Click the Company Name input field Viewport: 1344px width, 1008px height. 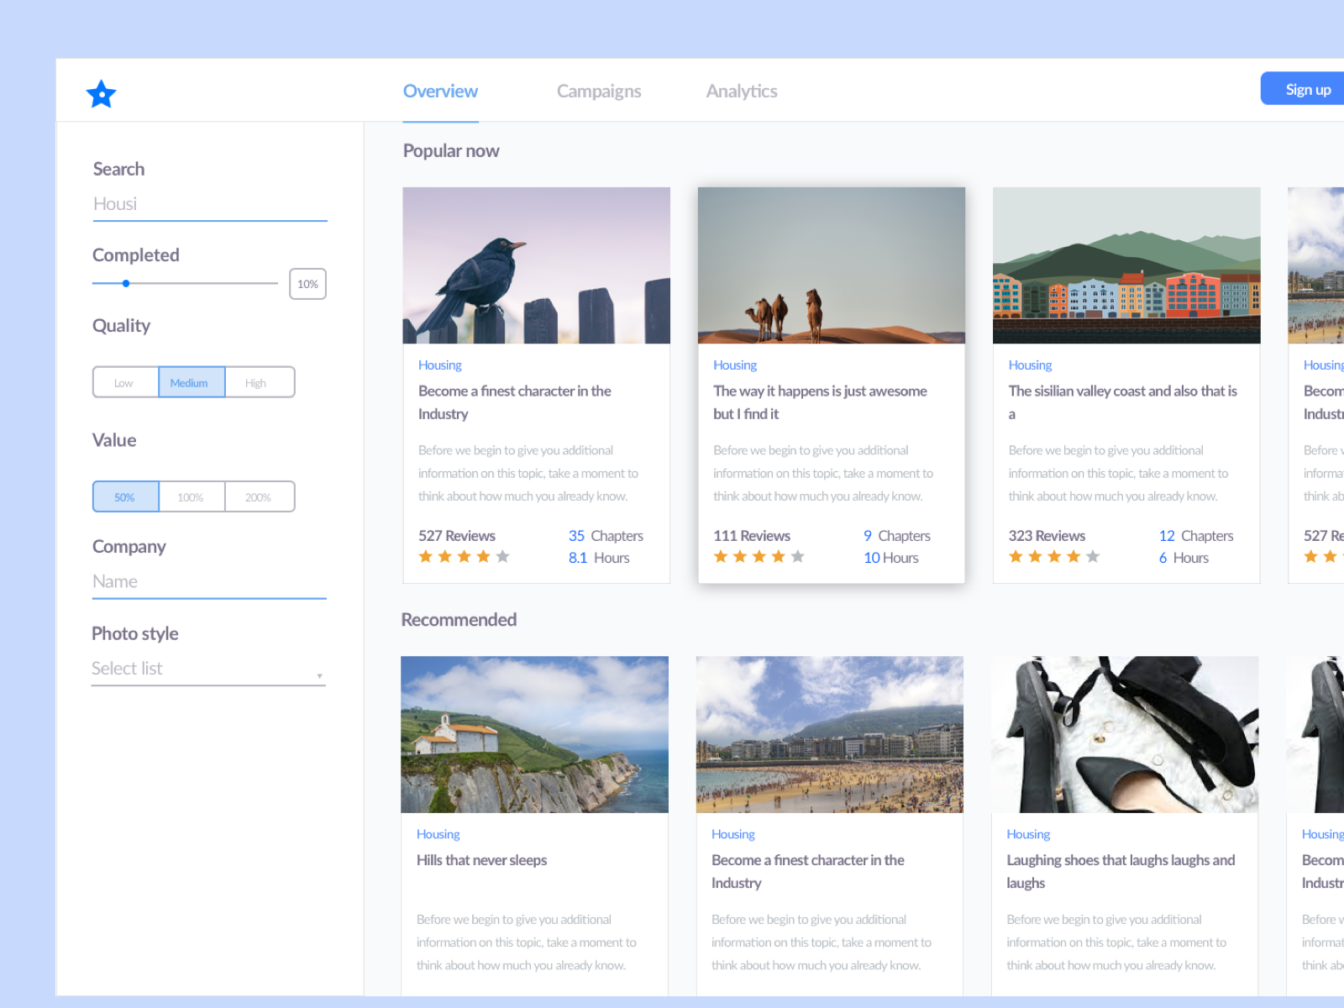[209, 581]
